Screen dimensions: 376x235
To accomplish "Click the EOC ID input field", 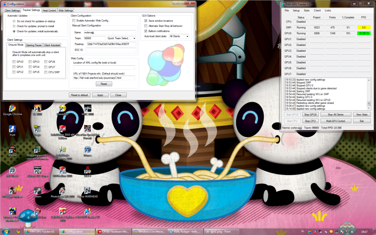I will pyautogui.click(x=111, y=50).
